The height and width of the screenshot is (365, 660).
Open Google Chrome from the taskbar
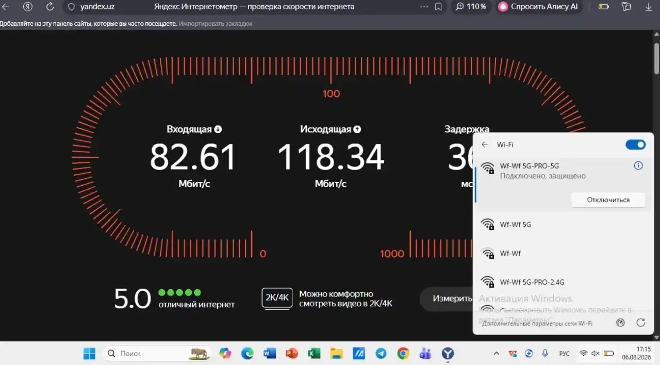[403, 353]
